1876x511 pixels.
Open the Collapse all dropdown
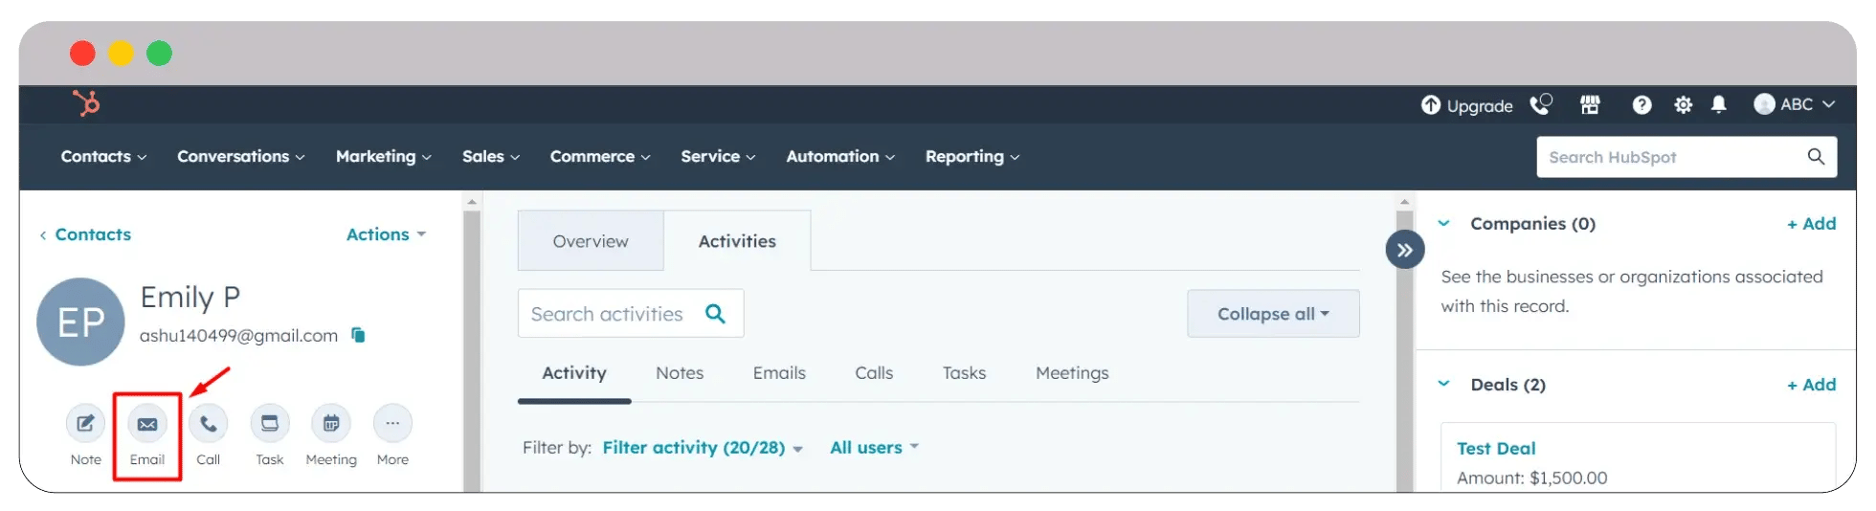[x=1273, y=314]
